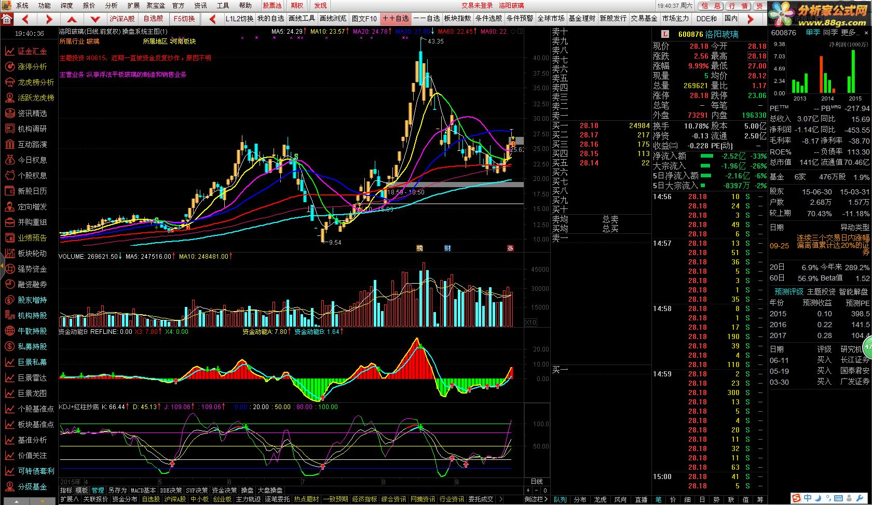Click 行情 button at top right
This screenshot has height=505, width=872.
(x=738, y=6)
